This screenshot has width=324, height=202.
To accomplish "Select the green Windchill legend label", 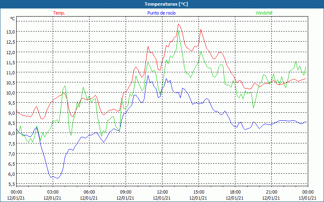I will 264,13.
